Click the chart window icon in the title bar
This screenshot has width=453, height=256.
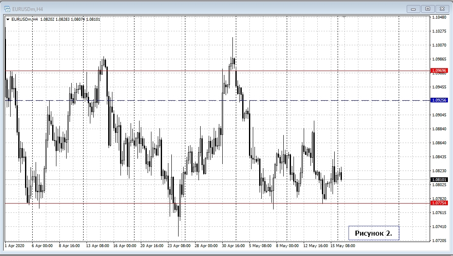click(x=8, y=8)
